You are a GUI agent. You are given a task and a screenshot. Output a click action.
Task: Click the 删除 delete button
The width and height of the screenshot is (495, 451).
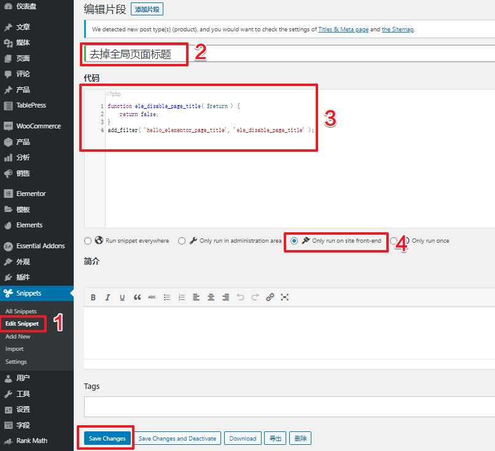[x=300, y=438]
